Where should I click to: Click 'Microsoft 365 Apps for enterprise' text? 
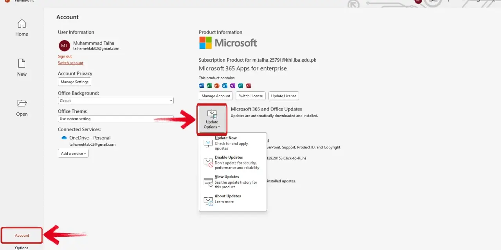click(x=243, y=68)
